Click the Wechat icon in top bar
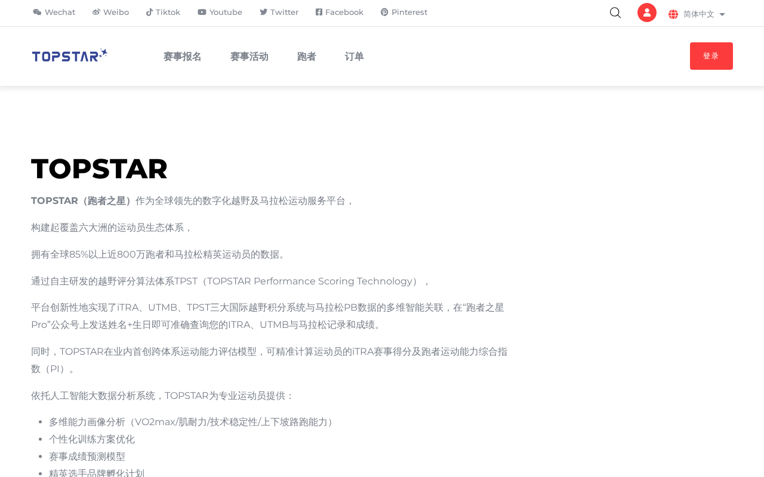The width and height of the screenshot is (764, 477). 37,13
